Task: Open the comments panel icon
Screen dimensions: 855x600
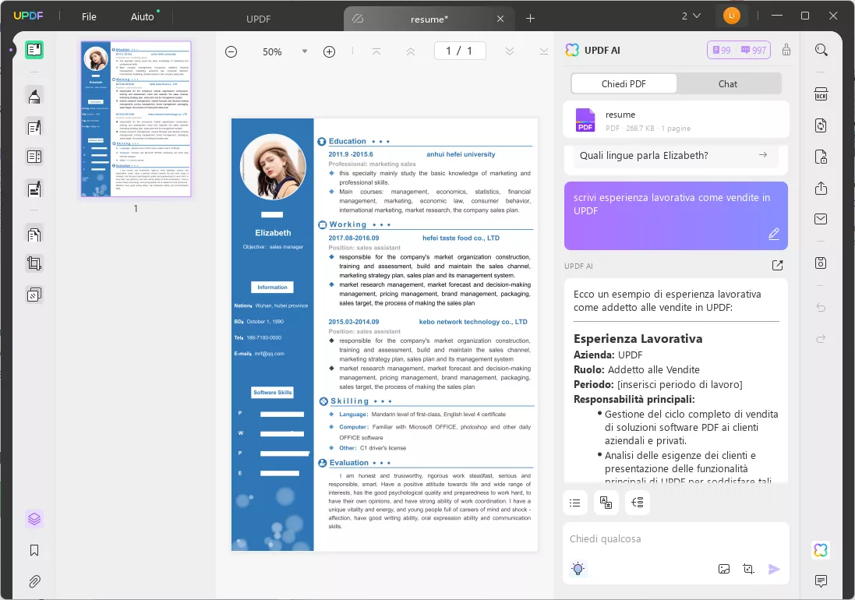Action: tap(821, 581)
